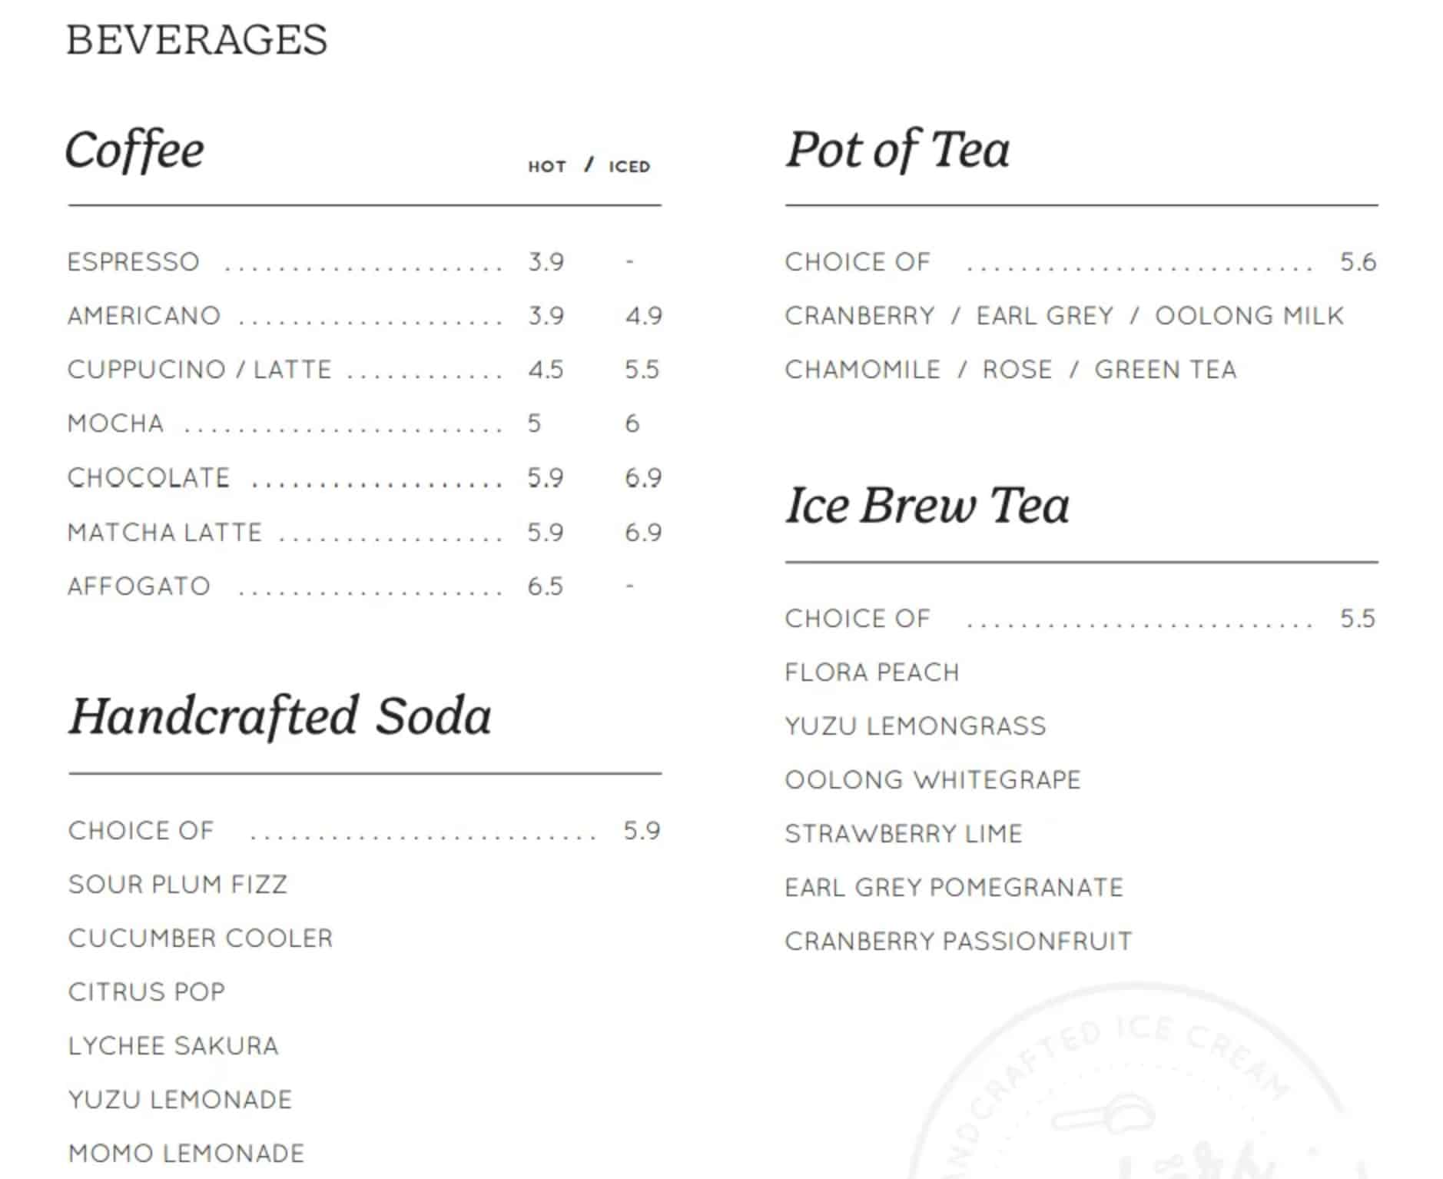Pick the Americano iced price 4.9
This screenshot has height=1179, width=1443.
[643, 316]
